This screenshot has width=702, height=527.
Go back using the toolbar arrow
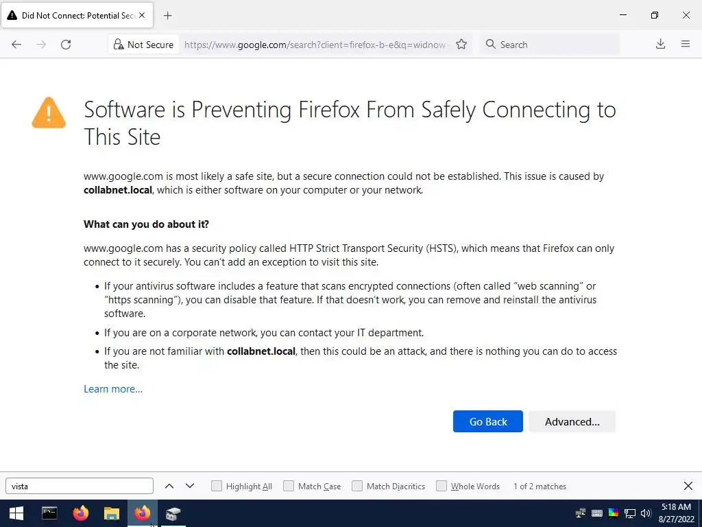pyautogui.click(x=16, y=45)
